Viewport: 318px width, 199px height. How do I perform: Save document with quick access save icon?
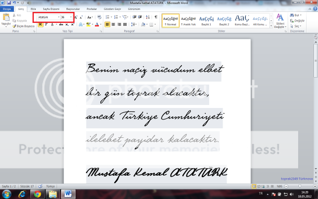coord(9,3)
